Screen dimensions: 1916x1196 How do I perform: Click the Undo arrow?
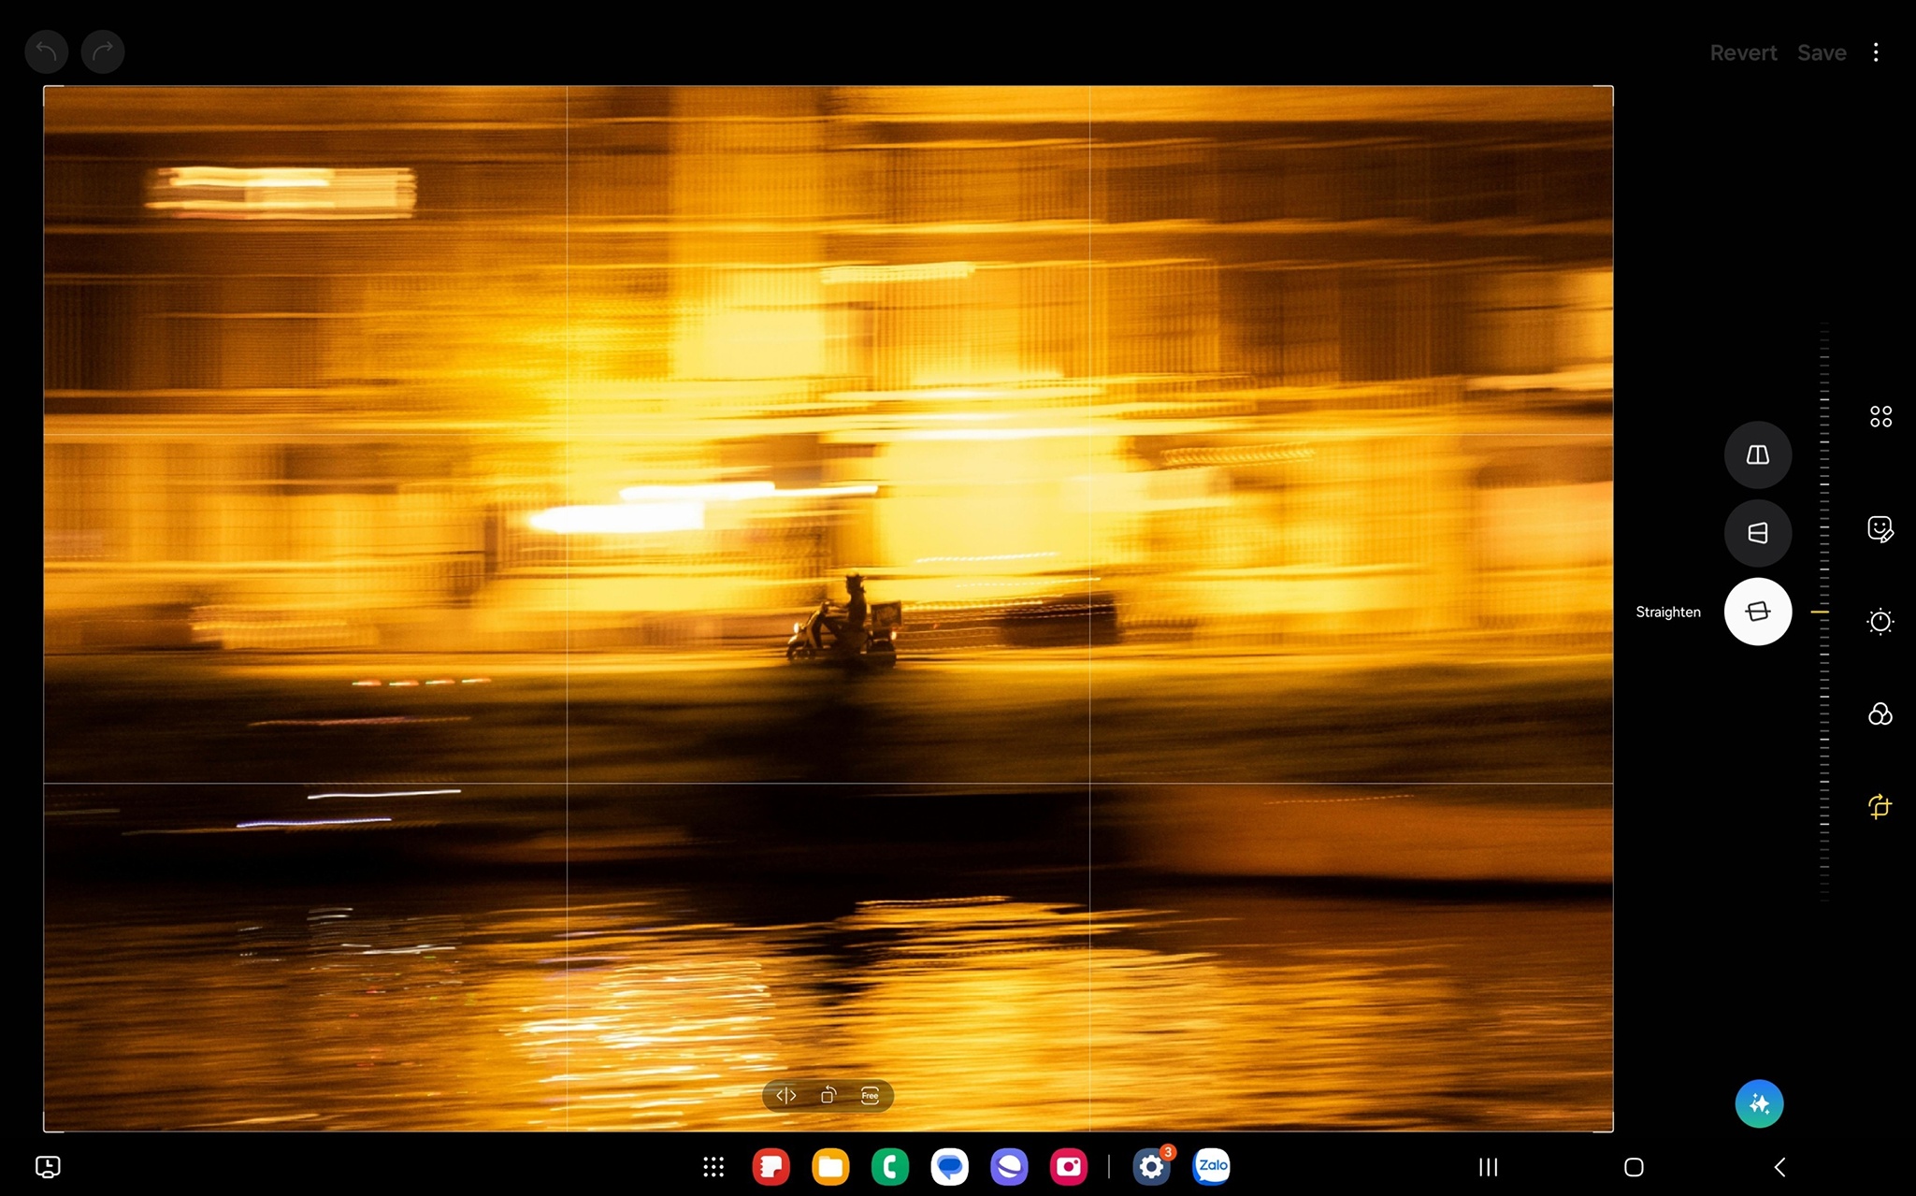coord(46,51)
